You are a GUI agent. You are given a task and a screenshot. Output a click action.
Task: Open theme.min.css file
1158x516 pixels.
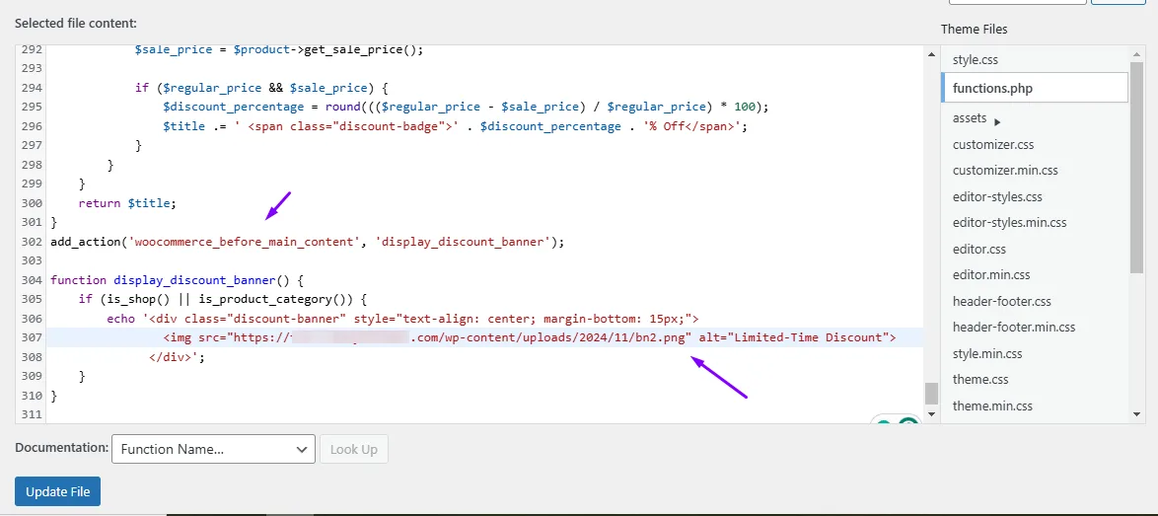(992, 405)
